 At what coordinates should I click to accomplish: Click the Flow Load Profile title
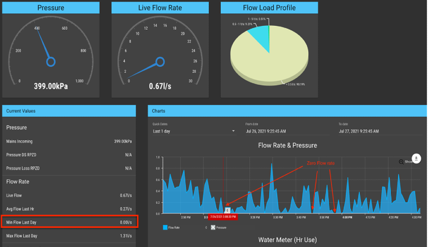point(269,8)
